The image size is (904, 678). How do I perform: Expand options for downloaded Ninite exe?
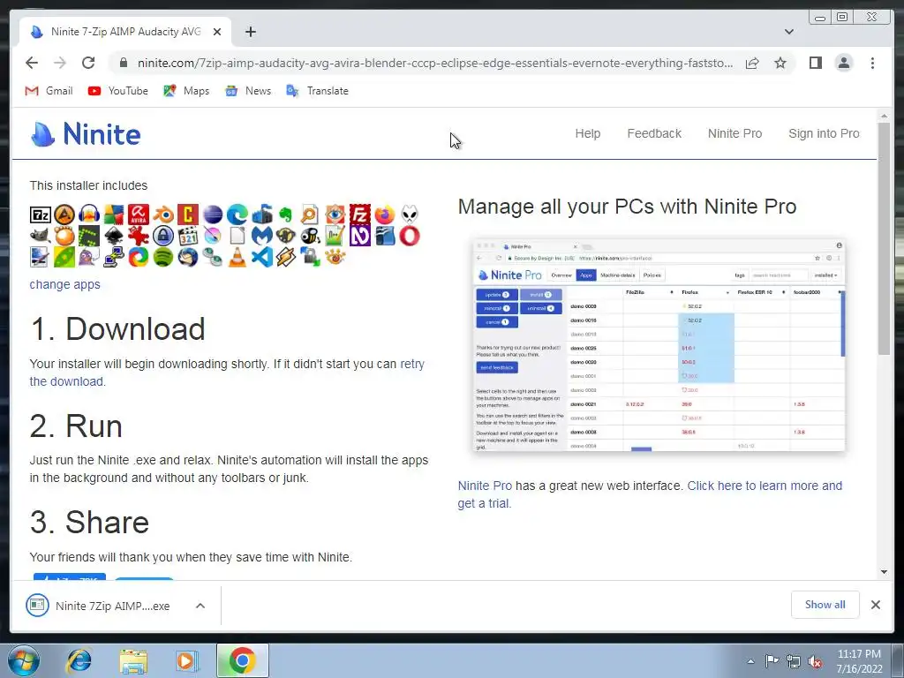[x=200, y=606]
